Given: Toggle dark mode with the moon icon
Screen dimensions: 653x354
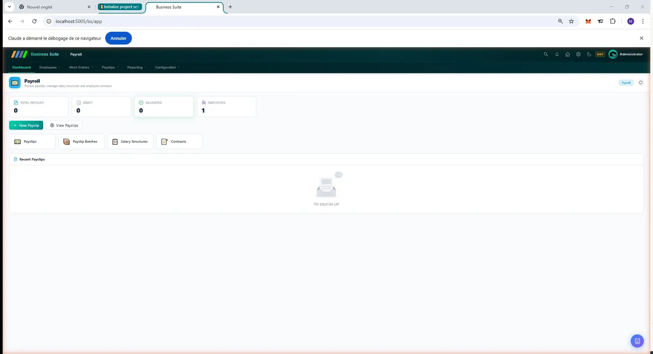Looking at the screenshot, I should tap(589, 54).
